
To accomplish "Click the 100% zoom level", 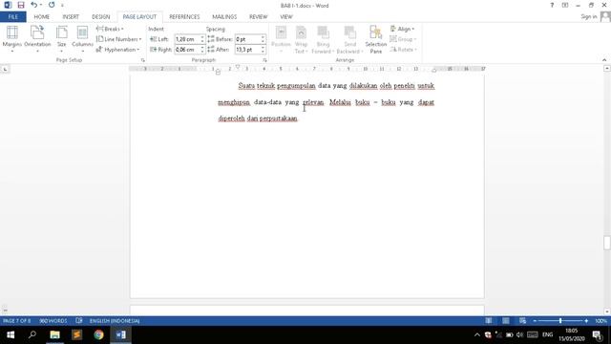I will [x=600, y=321].
